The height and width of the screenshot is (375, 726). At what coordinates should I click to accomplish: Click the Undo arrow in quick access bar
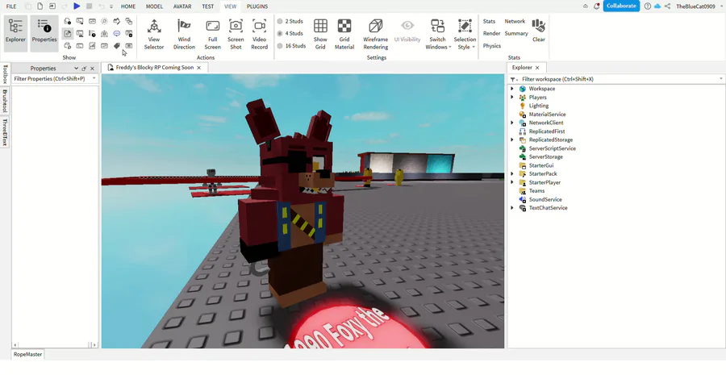click(102, 6)
